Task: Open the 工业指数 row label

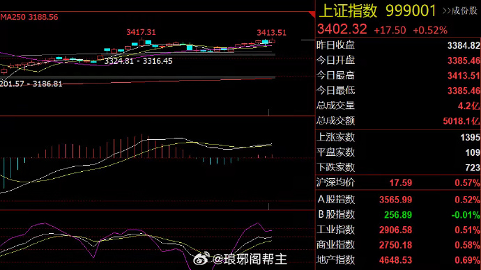Action: click(x=335, y=230)
